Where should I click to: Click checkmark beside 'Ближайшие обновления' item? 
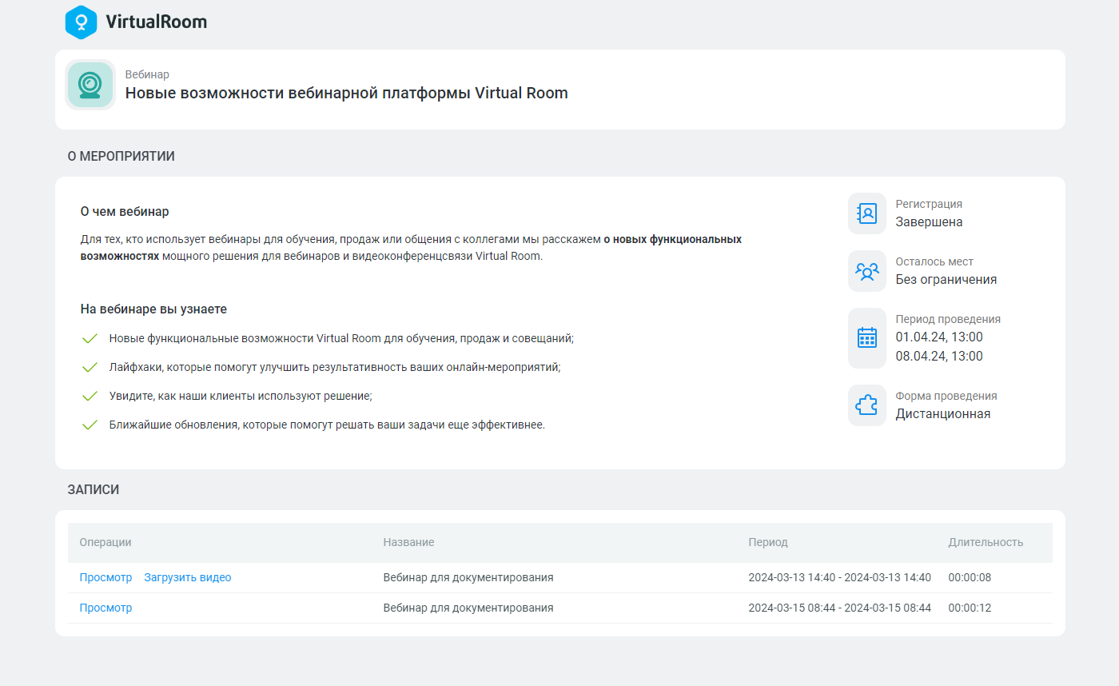point(90,425)
